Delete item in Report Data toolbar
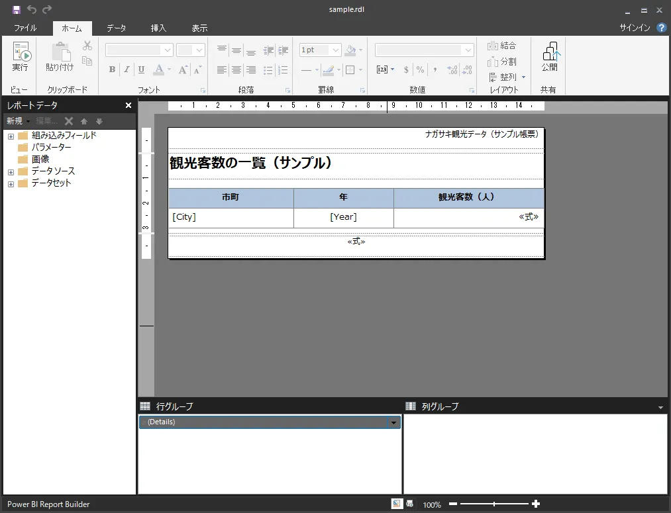The image size is (671, 513). [x=69, y=121]
